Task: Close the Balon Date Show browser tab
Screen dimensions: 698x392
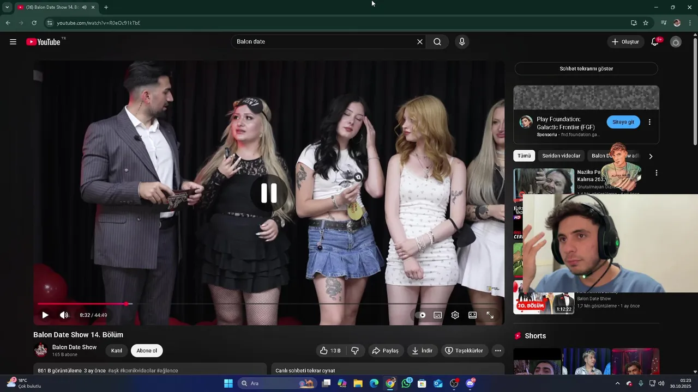Action: pos(93,7)
